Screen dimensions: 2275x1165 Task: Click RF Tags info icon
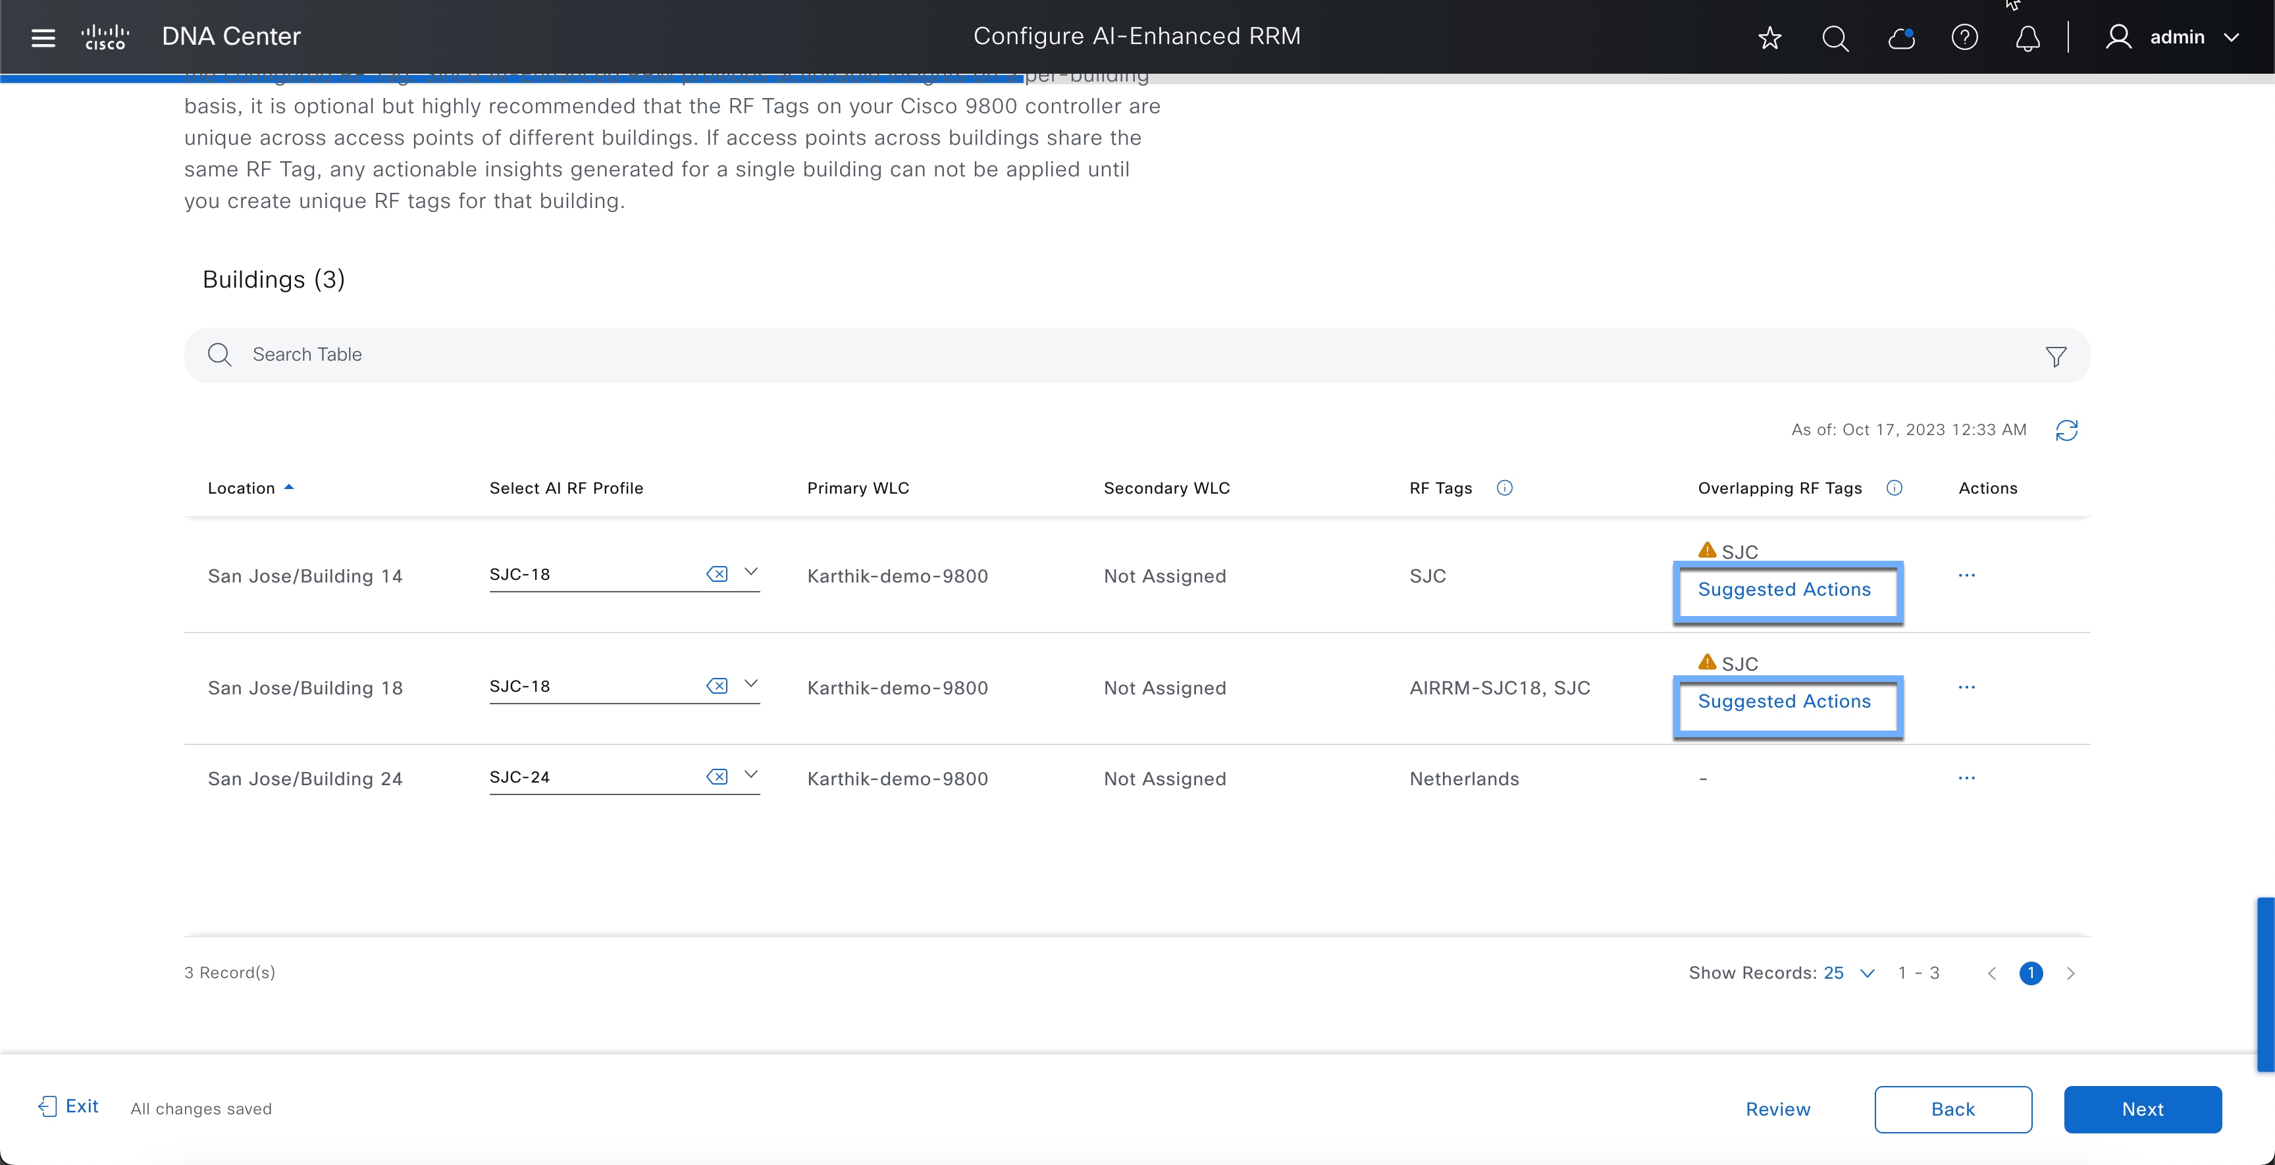(1505, 488)
